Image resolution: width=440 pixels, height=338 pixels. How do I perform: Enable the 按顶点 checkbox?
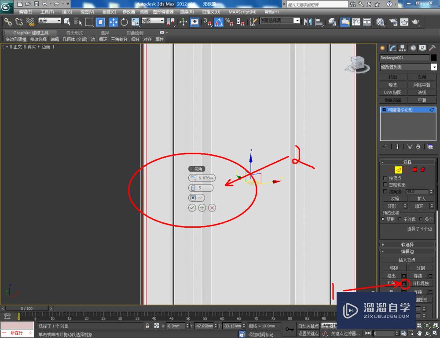(385, 178)
